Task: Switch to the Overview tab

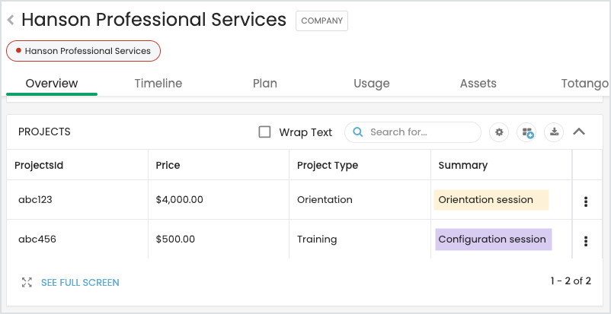Action: [x=52, y=84]
